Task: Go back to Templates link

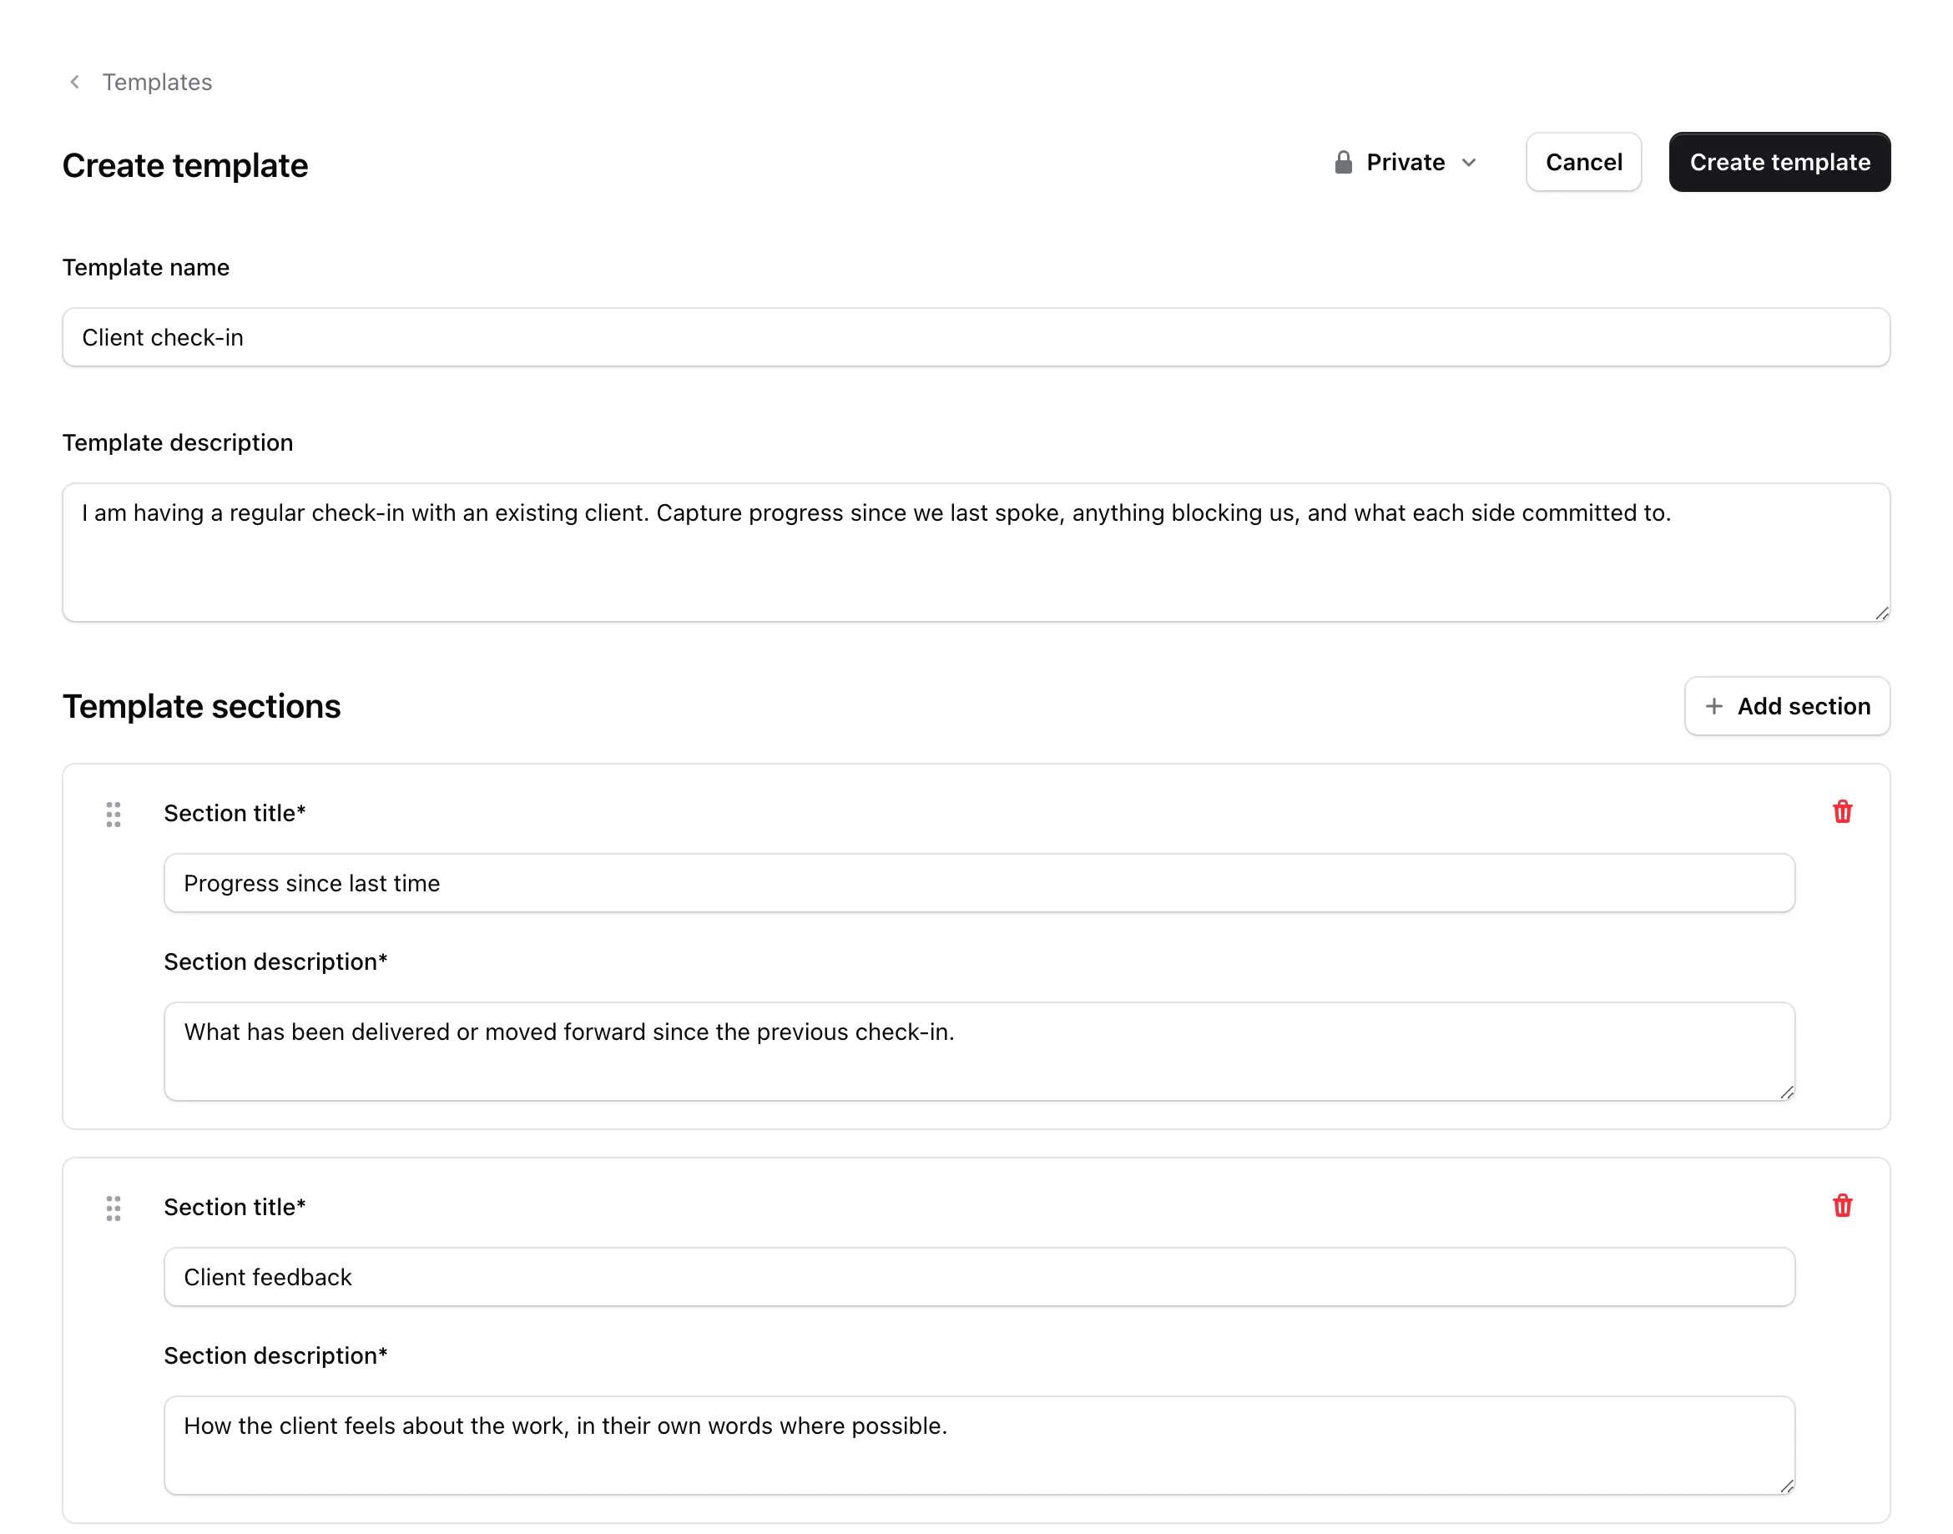Action: (x=156, y=83)
